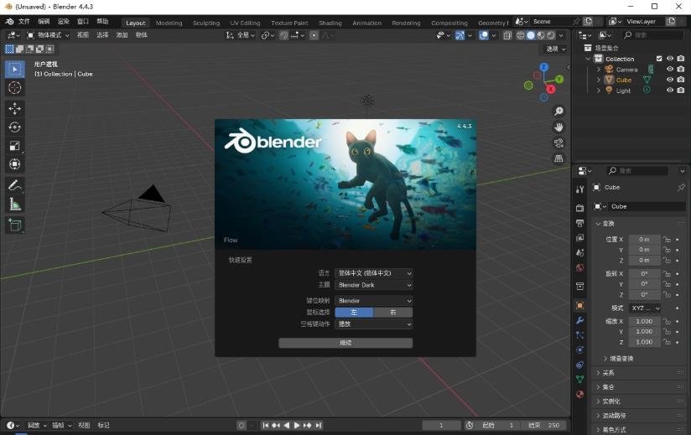Image resolution: width=691 pixels, height=435 pixels.
Task: Hide Collection in viewport via eye icon
Action: pyautogui.click(x=670, y=59)
